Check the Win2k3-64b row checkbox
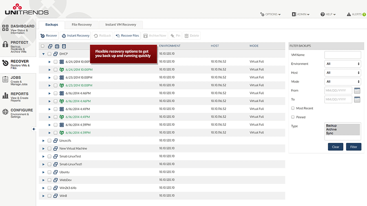 [x=49, y=188]
